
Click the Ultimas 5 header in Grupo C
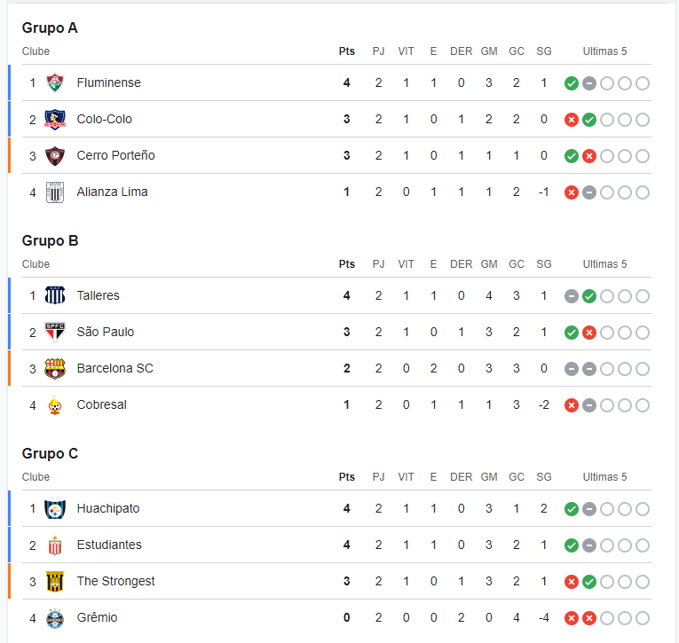(604, 477)
